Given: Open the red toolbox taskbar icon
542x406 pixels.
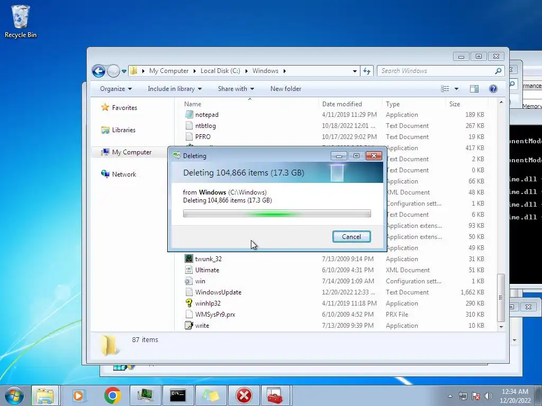Looking at the screenshot, I should point(275,395).
